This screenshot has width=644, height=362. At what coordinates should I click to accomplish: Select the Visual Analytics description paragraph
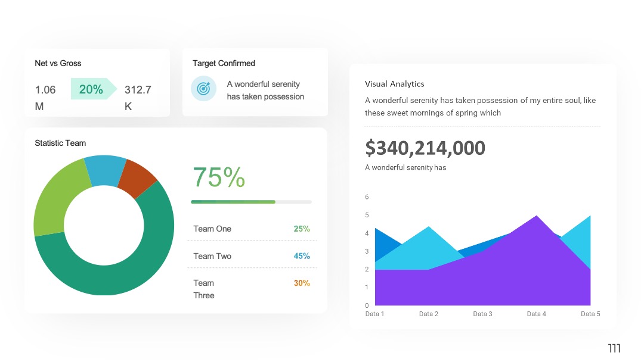tap(480, 107)
